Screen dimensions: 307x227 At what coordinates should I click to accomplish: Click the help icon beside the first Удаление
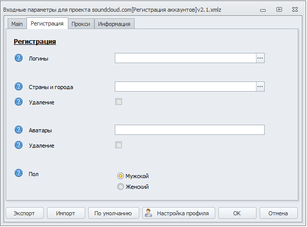tap(19, 102)
